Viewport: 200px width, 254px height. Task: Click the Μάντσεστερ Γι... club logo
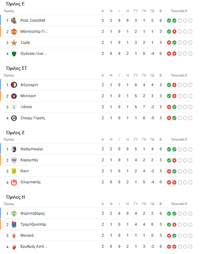14,32
